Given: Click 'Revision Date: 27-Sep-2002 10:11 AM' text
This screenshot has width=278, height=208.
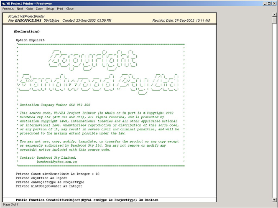Looking at the screenshot, I should [x=181, y=20].
